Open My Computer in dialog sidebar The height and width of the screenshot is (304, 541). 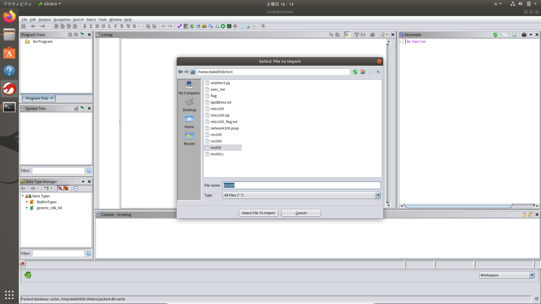(x=189, y=88)
